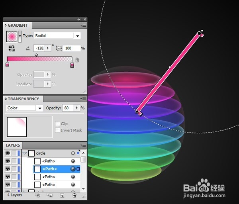Hide the circle layer using its eye icon
This screenshot has height=204, width=239.
(x=8, y=153)
